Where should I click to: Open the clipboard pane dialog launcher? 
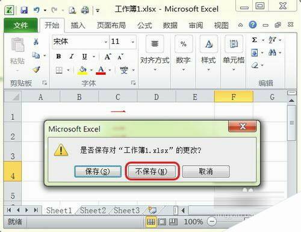(45, 83)
